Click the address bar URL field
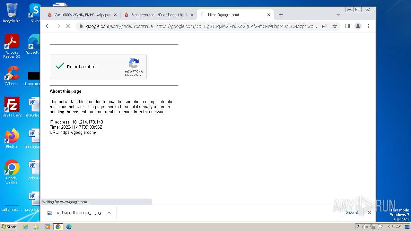411x231 pixels. [202, 26]
